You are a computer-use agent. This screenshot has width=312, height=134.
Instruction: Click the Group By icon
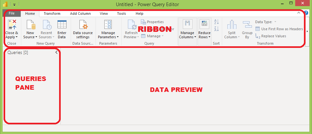pos(247,24)
